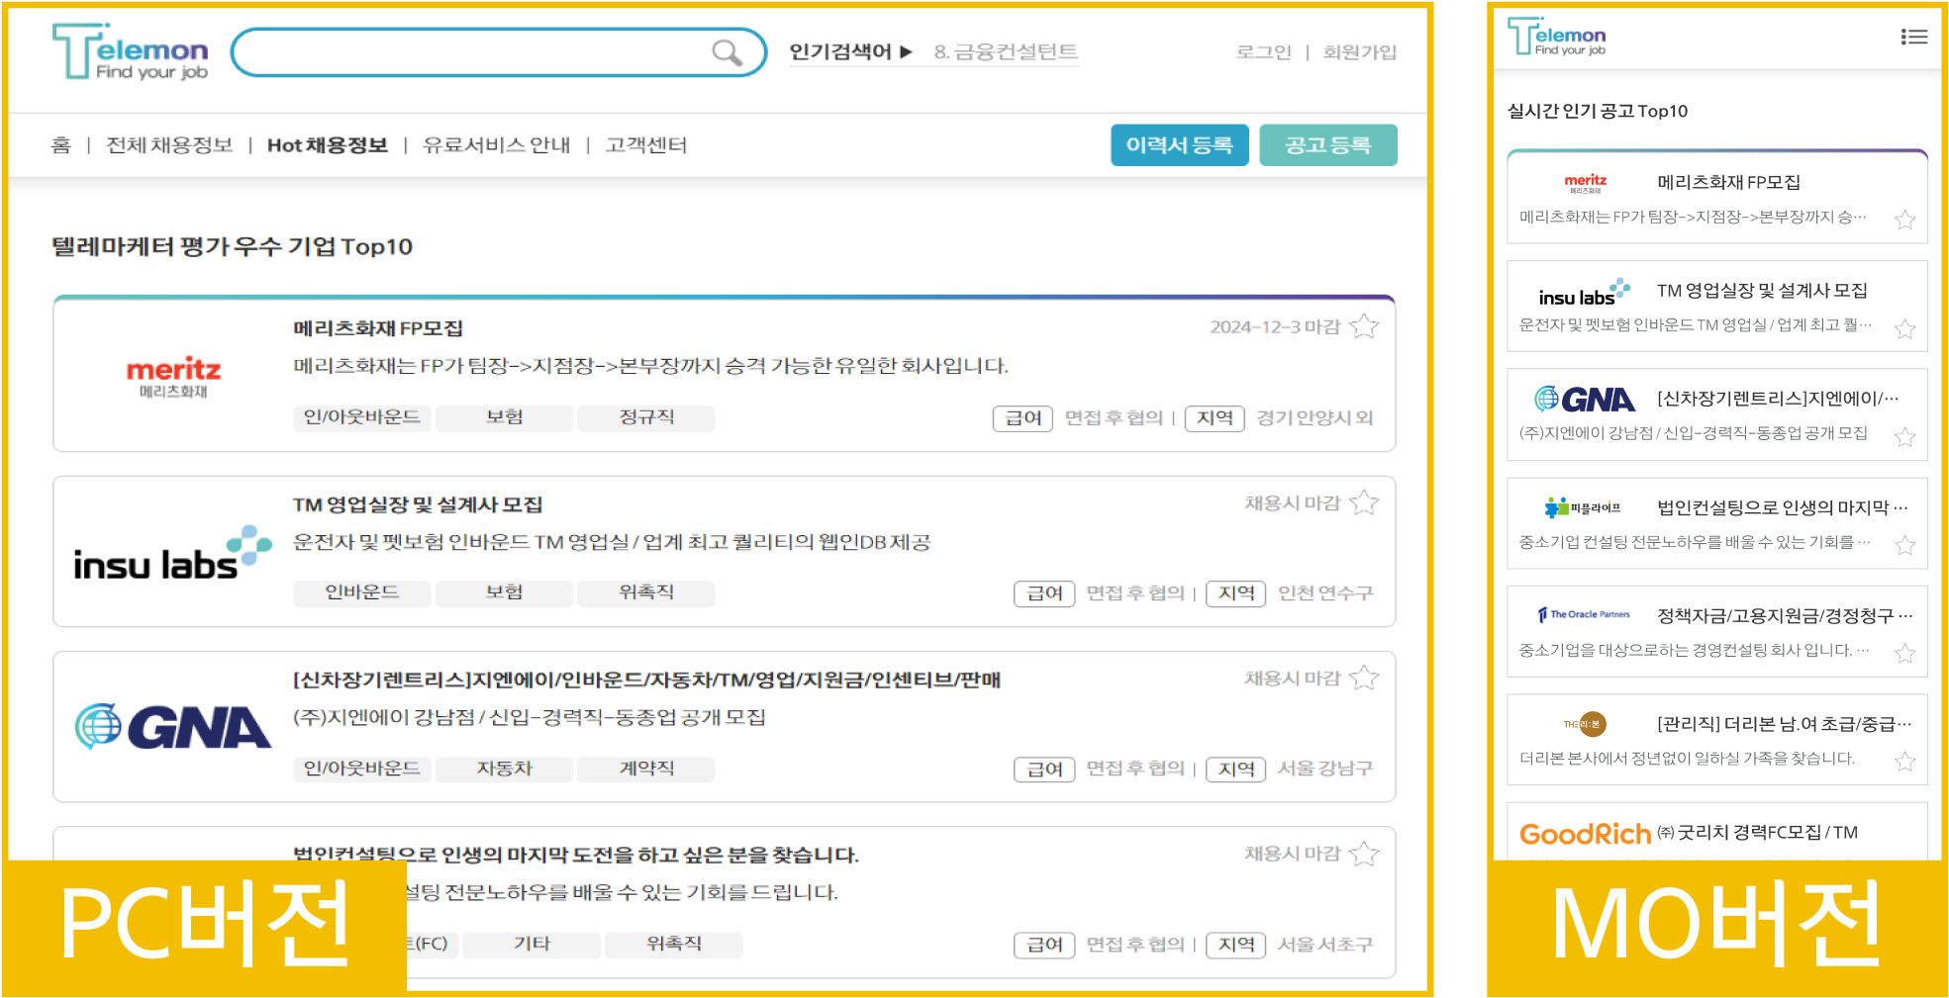Click the search magnifier icon
This screenshot has height=998, width=1949.
(x=729, y=53)
